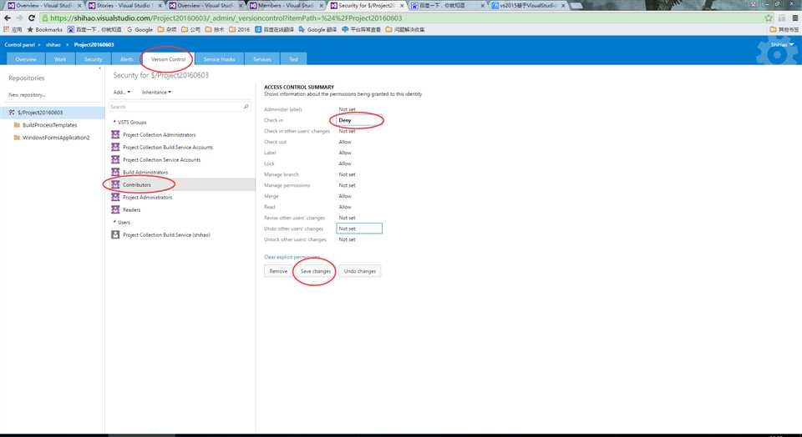802x437 pixels.
Task: Click Undo changes button
Action: click(359, 271)
